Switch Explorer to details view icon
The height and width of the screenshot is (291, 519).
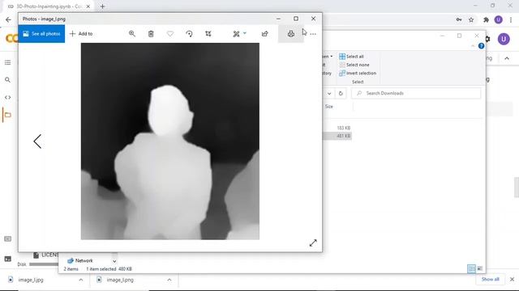point(471,268)
